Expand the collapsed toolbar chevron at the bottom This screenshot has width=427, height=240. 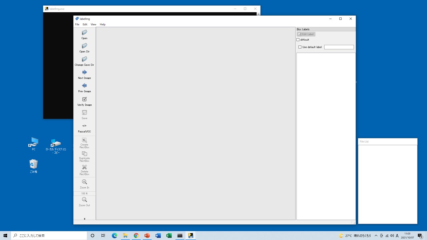(x=84, y=218)
